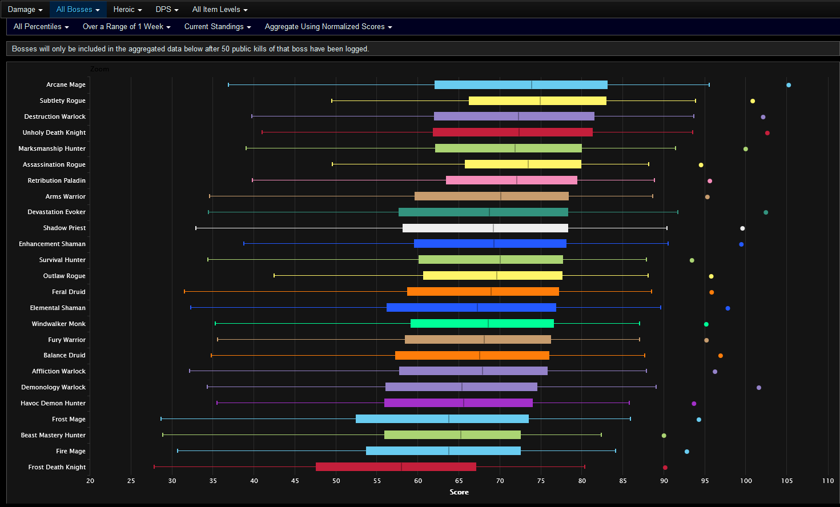Open the DPS role menu
This screenshot has width=840, height=507.
pyautogui.click(x=167, y=10)
